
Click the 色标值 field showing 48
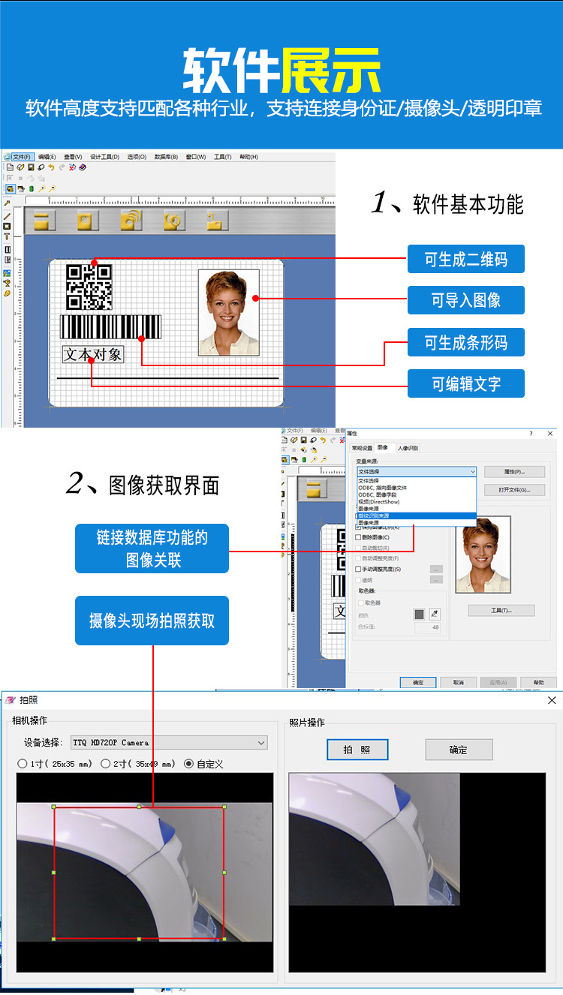point(427,627)
